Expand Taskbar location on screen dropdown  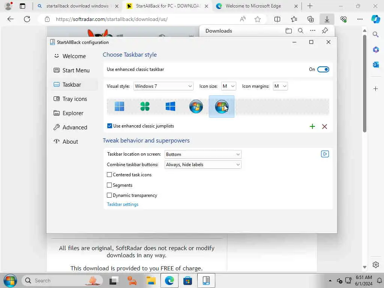click(x=203, y=154)
